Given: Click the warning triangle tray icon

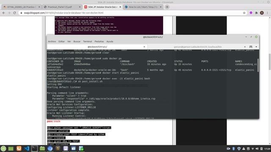Looking at the screenshot, I should [x=243, y=149].
